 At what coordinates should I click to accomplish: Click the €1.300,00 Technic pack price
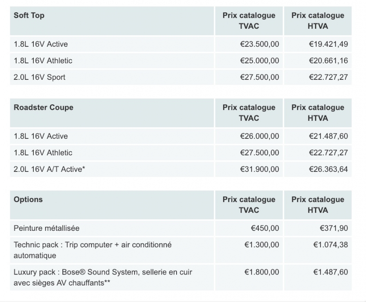coord(261,245)
